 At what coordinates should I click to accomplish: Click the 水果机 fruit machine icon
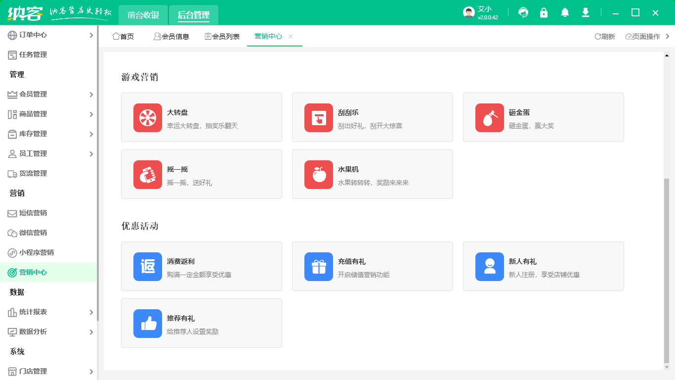319,175
